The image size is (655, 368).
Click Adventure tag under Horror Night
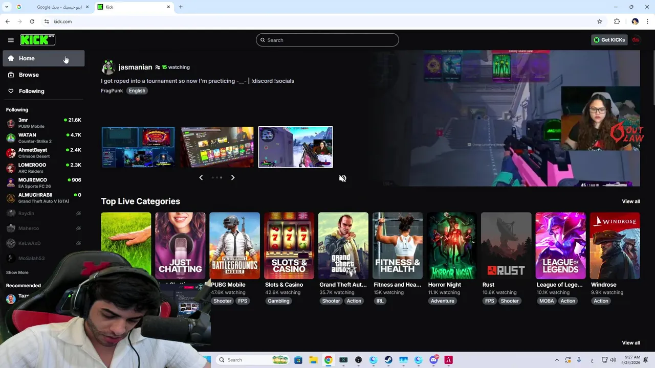(442, 301)
